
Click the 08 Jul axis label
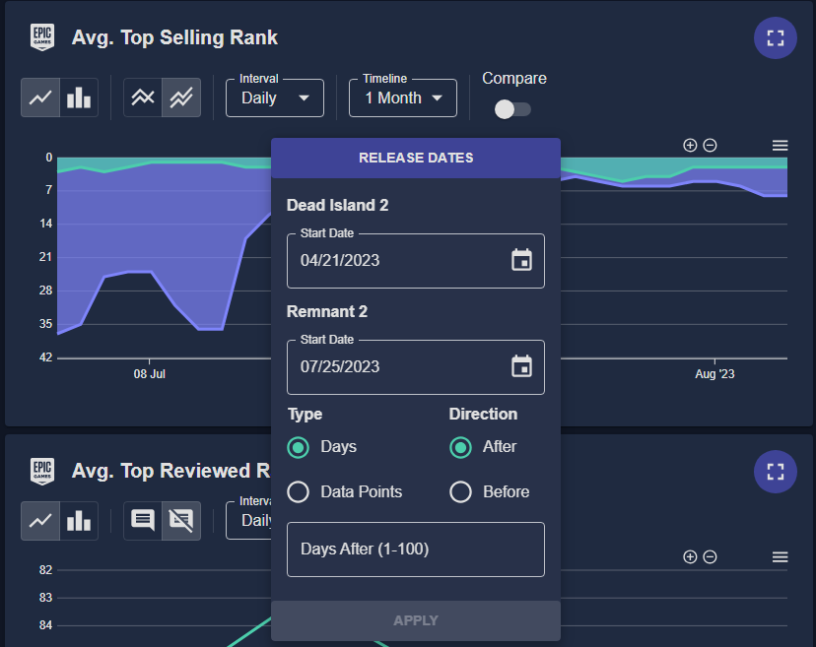150,374
